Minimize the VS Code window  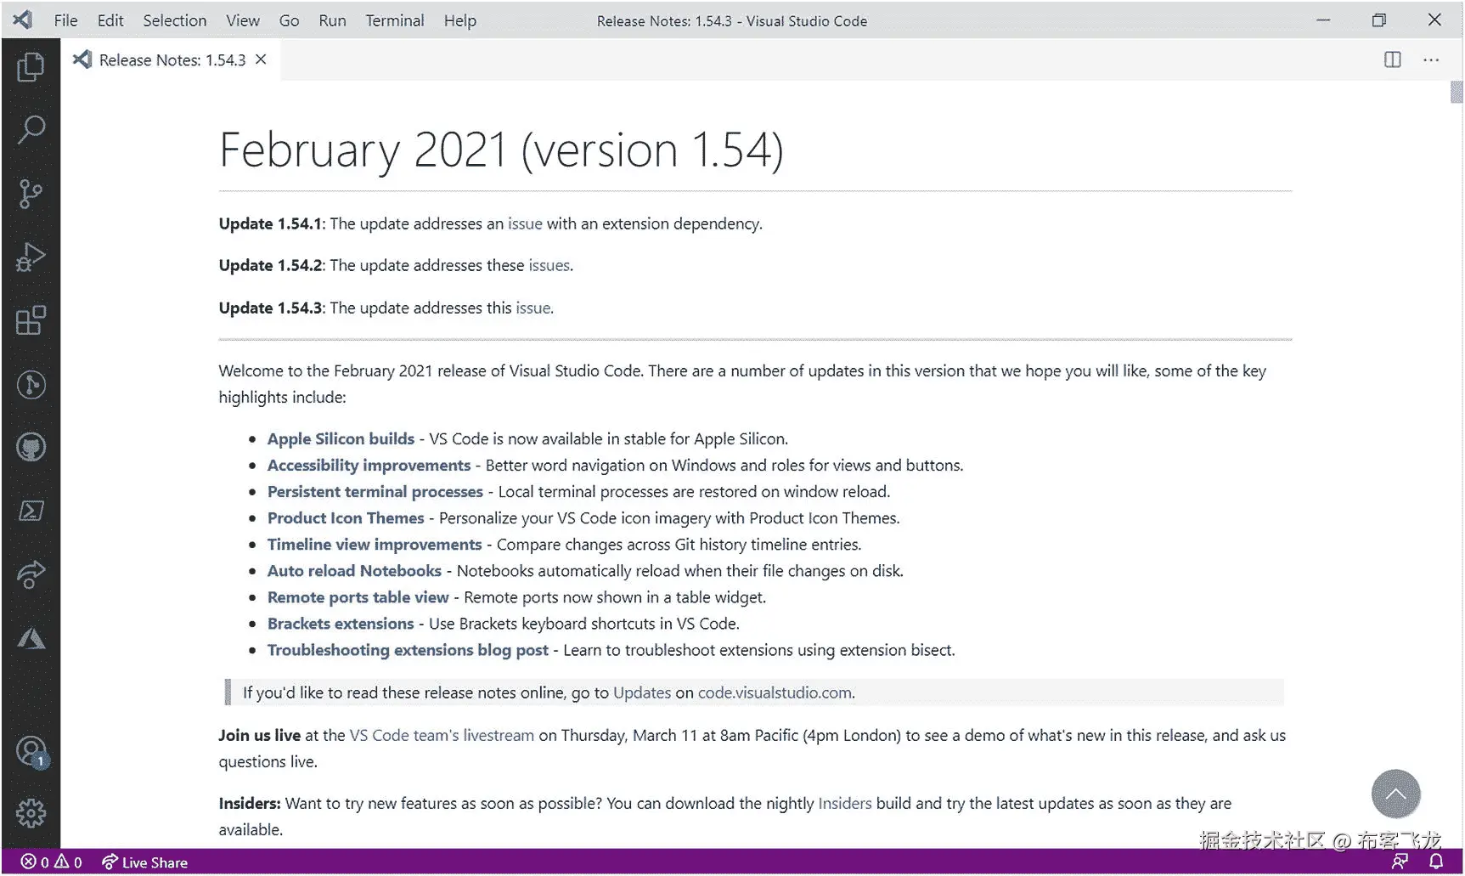tap(1323, 20)
